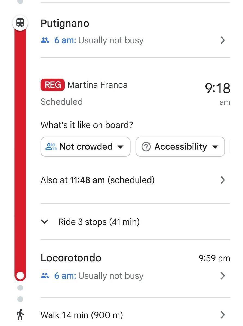Tap the busyness people icon under Locorotondo
The image size is (243, 326).
click(x=45, y=276)
